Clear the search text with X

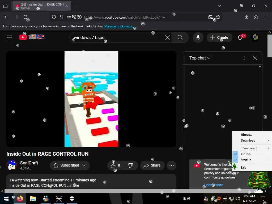click(x=167, y=37)
